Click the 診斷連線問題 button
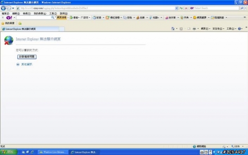Image resolution: width=248 pixels, height=155 pixels. 27,57
